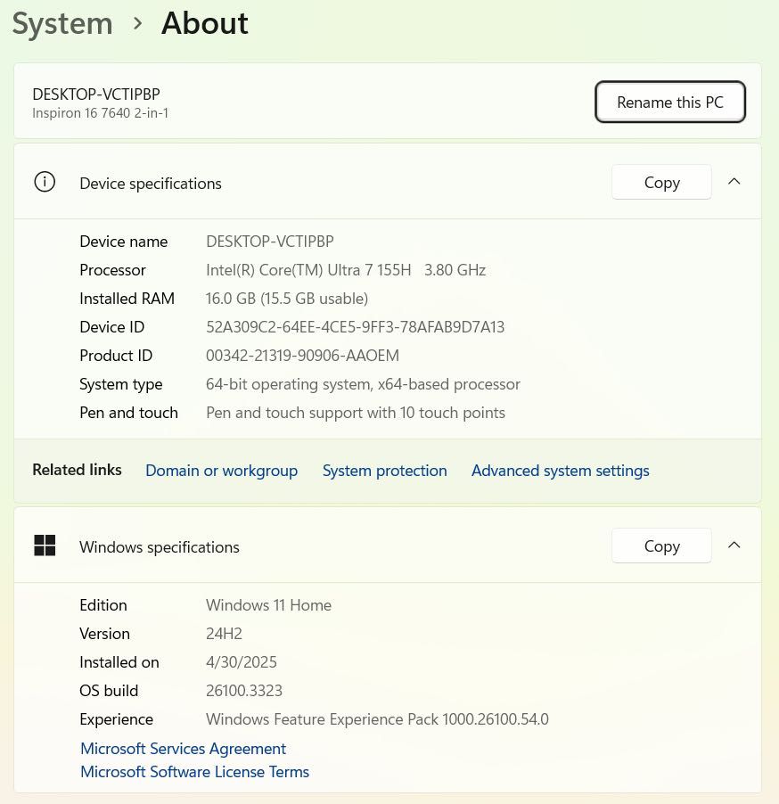Copy the Windows specifications
The width and height of the screenshot is (779, 804).
click(661, 546)
